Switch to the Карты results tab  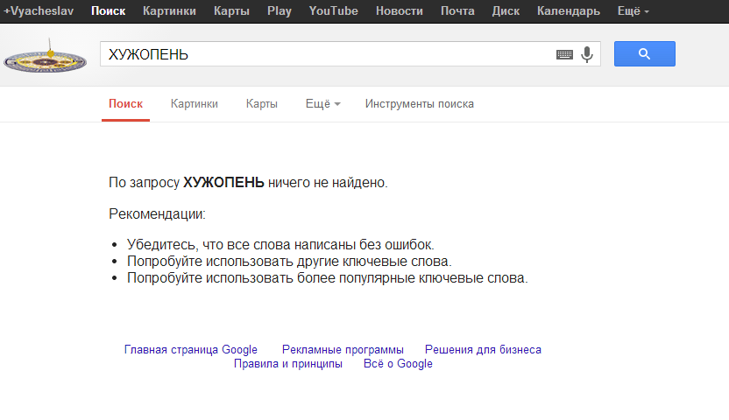tap(262, 103)
